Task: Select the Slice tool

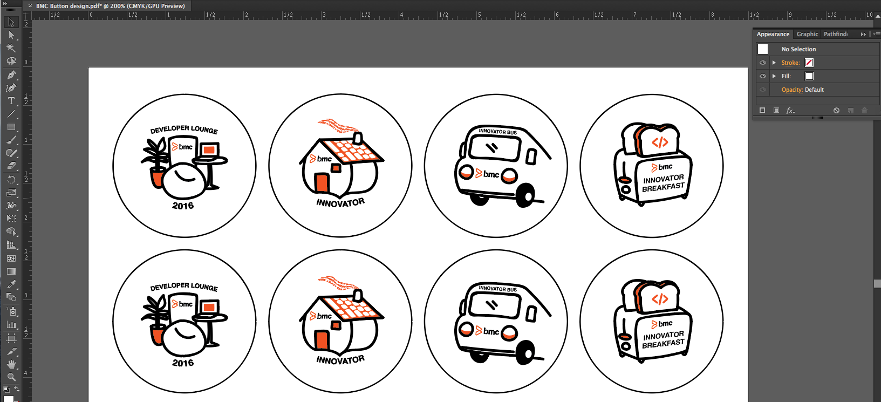Action: (x=11, y=351)
